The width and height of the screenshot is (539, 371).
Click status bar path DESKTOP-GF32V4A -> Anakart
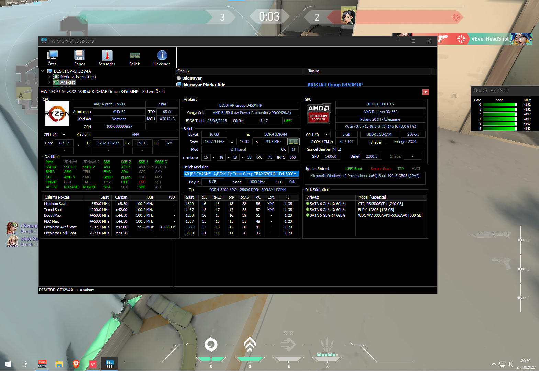point(66,290)
